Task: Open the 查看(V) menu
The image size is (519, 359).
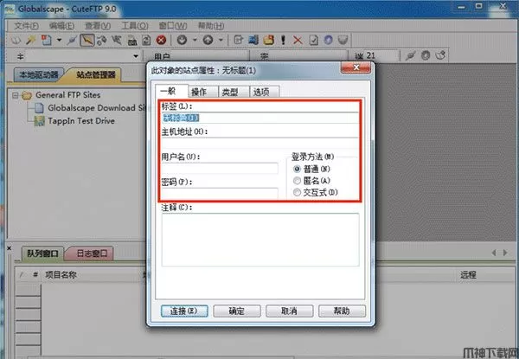Action: click(98, 26)
